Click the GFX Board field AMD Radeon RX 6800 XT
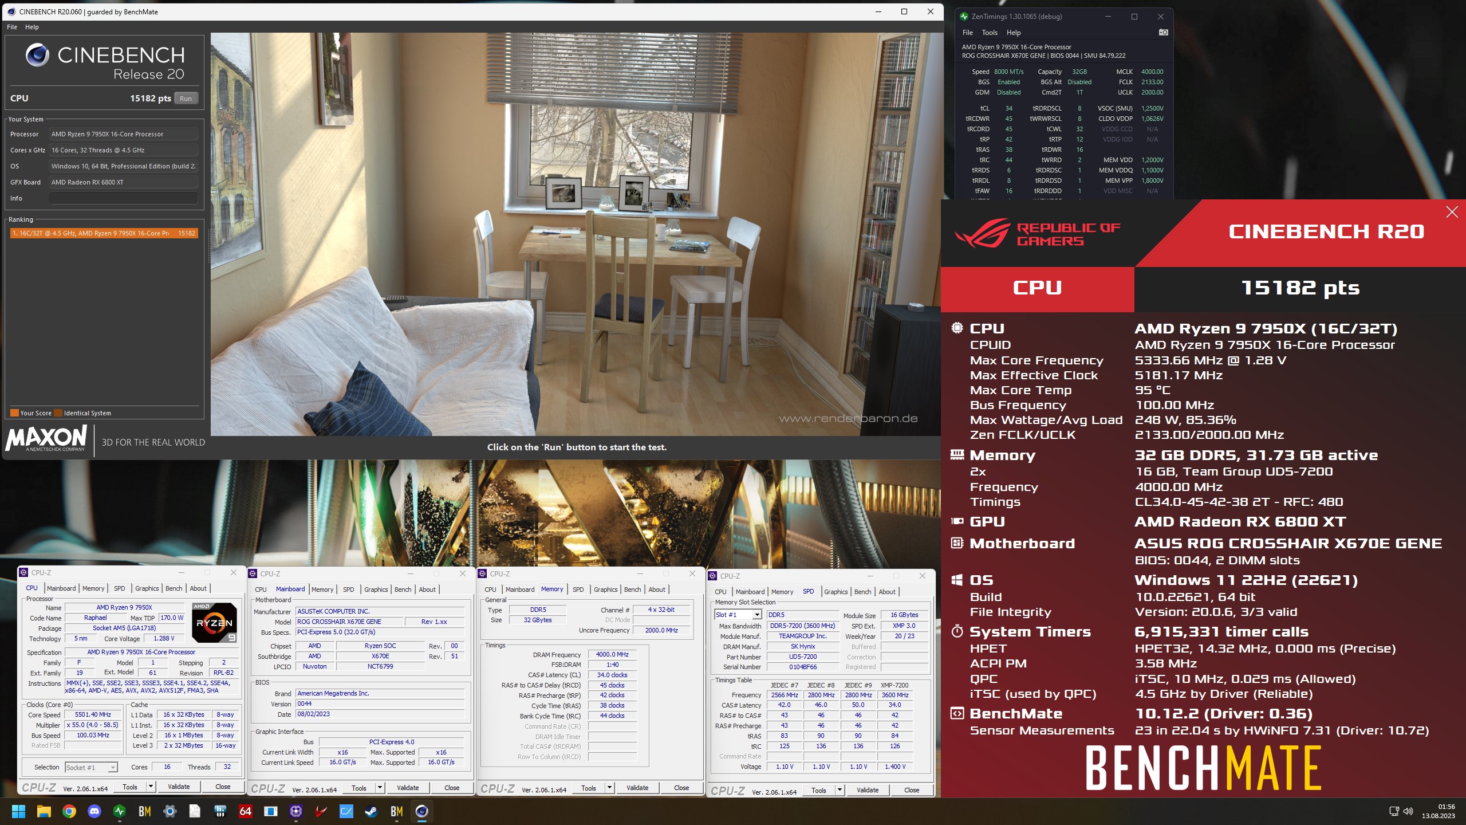Screen dimensions: 1466x825 (124, 182)
